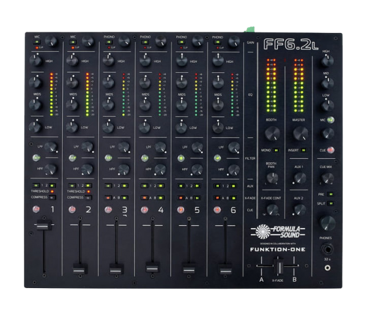Toggle the INSERT button
Screen dimensions: 367x315
pos(304,150)
